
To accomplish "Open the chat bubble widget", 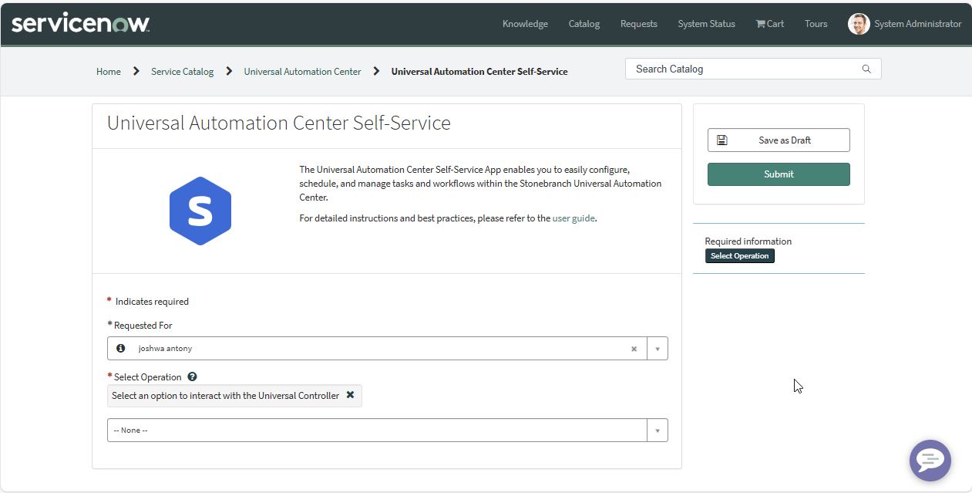I will [x=930, y=461].
